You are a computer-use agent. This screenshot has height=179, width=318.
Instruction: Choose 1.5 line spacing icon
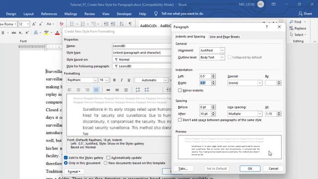pyautogui.click(x=117, y=90)
